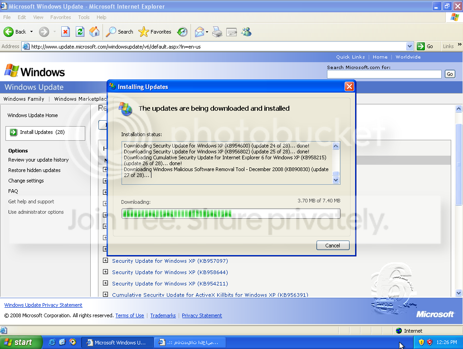Click the Print icon
463x349 pixels.
(x=217, y=32)
